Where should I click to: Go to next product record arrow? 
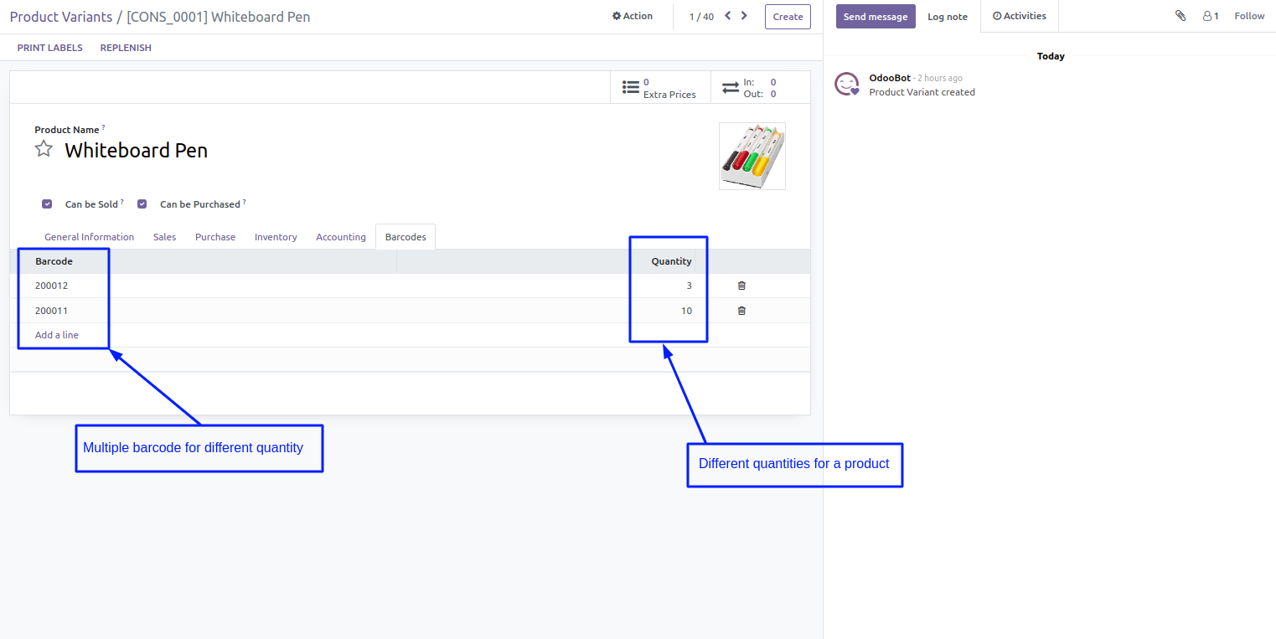point(744,16)
